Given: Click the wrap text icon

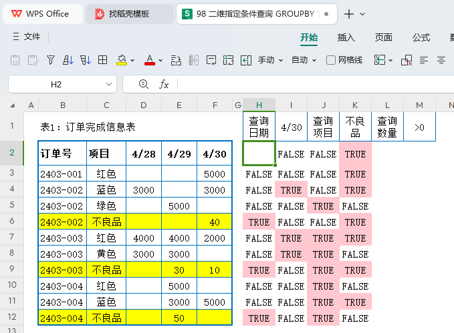Looking at the screenshot, I should (211, 60).
